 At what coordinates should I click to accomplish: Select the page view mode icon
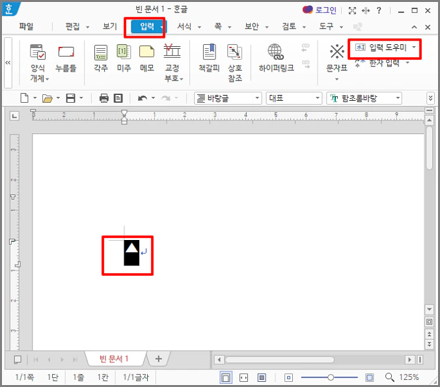[x=226, y=377]
